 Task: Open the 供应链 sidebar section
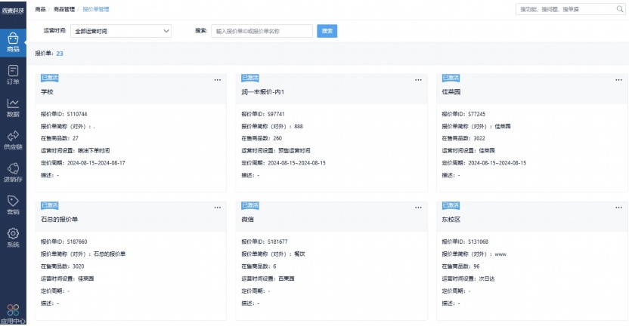click(13, 140)
